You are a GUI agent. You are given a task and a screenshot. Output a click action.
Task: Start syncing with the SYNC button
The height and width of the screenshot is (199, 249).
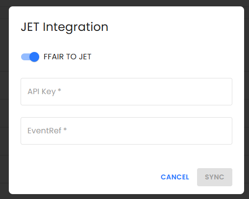tap(215, 177)
